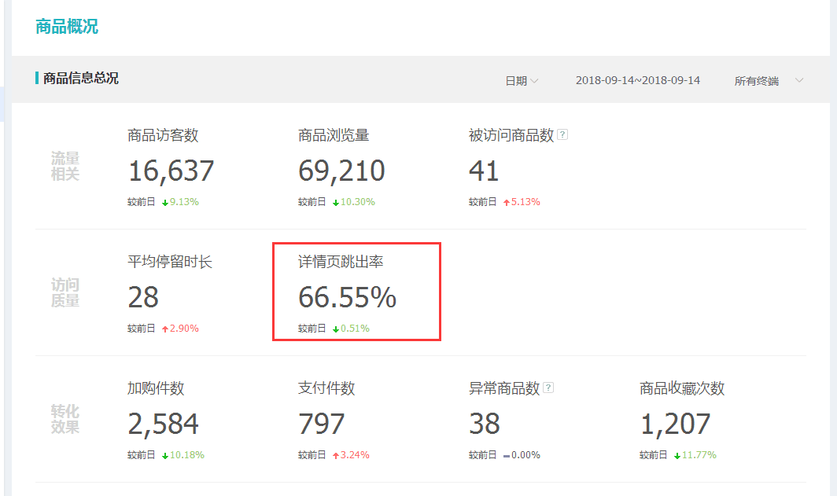Click the 加购件数 value 2,584

161,424
